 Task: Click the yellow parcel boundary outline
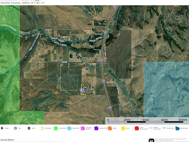(x=83, y=90)
